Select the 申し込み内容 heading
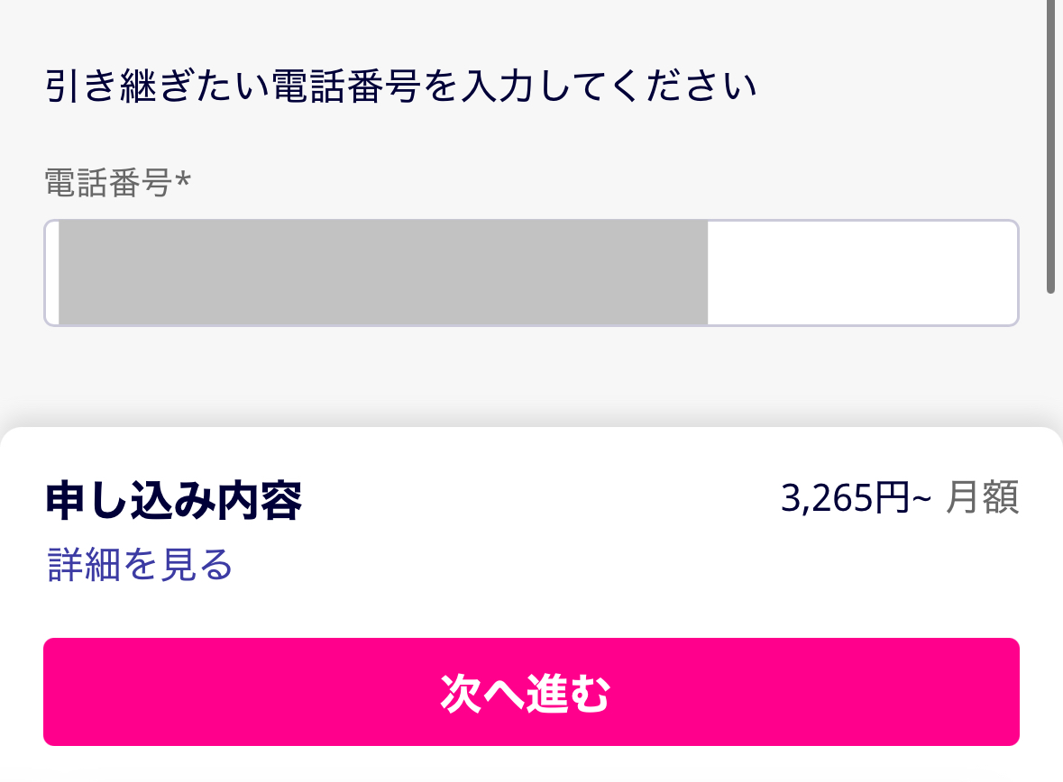This screenshot has height=782, width=1063. [x=173, y=501]
